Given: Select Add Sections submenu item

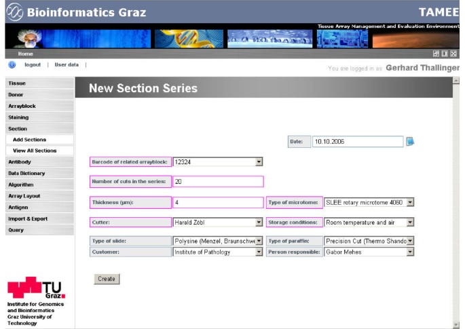Looking at the screenshot, I should tap(39, 140).
